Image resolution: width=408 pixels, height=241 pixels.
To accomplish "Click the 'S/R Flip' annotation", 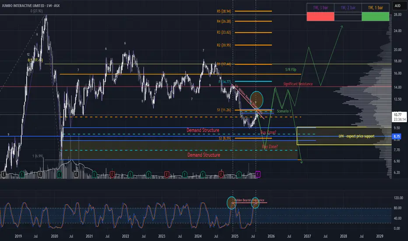I will click(x=291, y=70).
